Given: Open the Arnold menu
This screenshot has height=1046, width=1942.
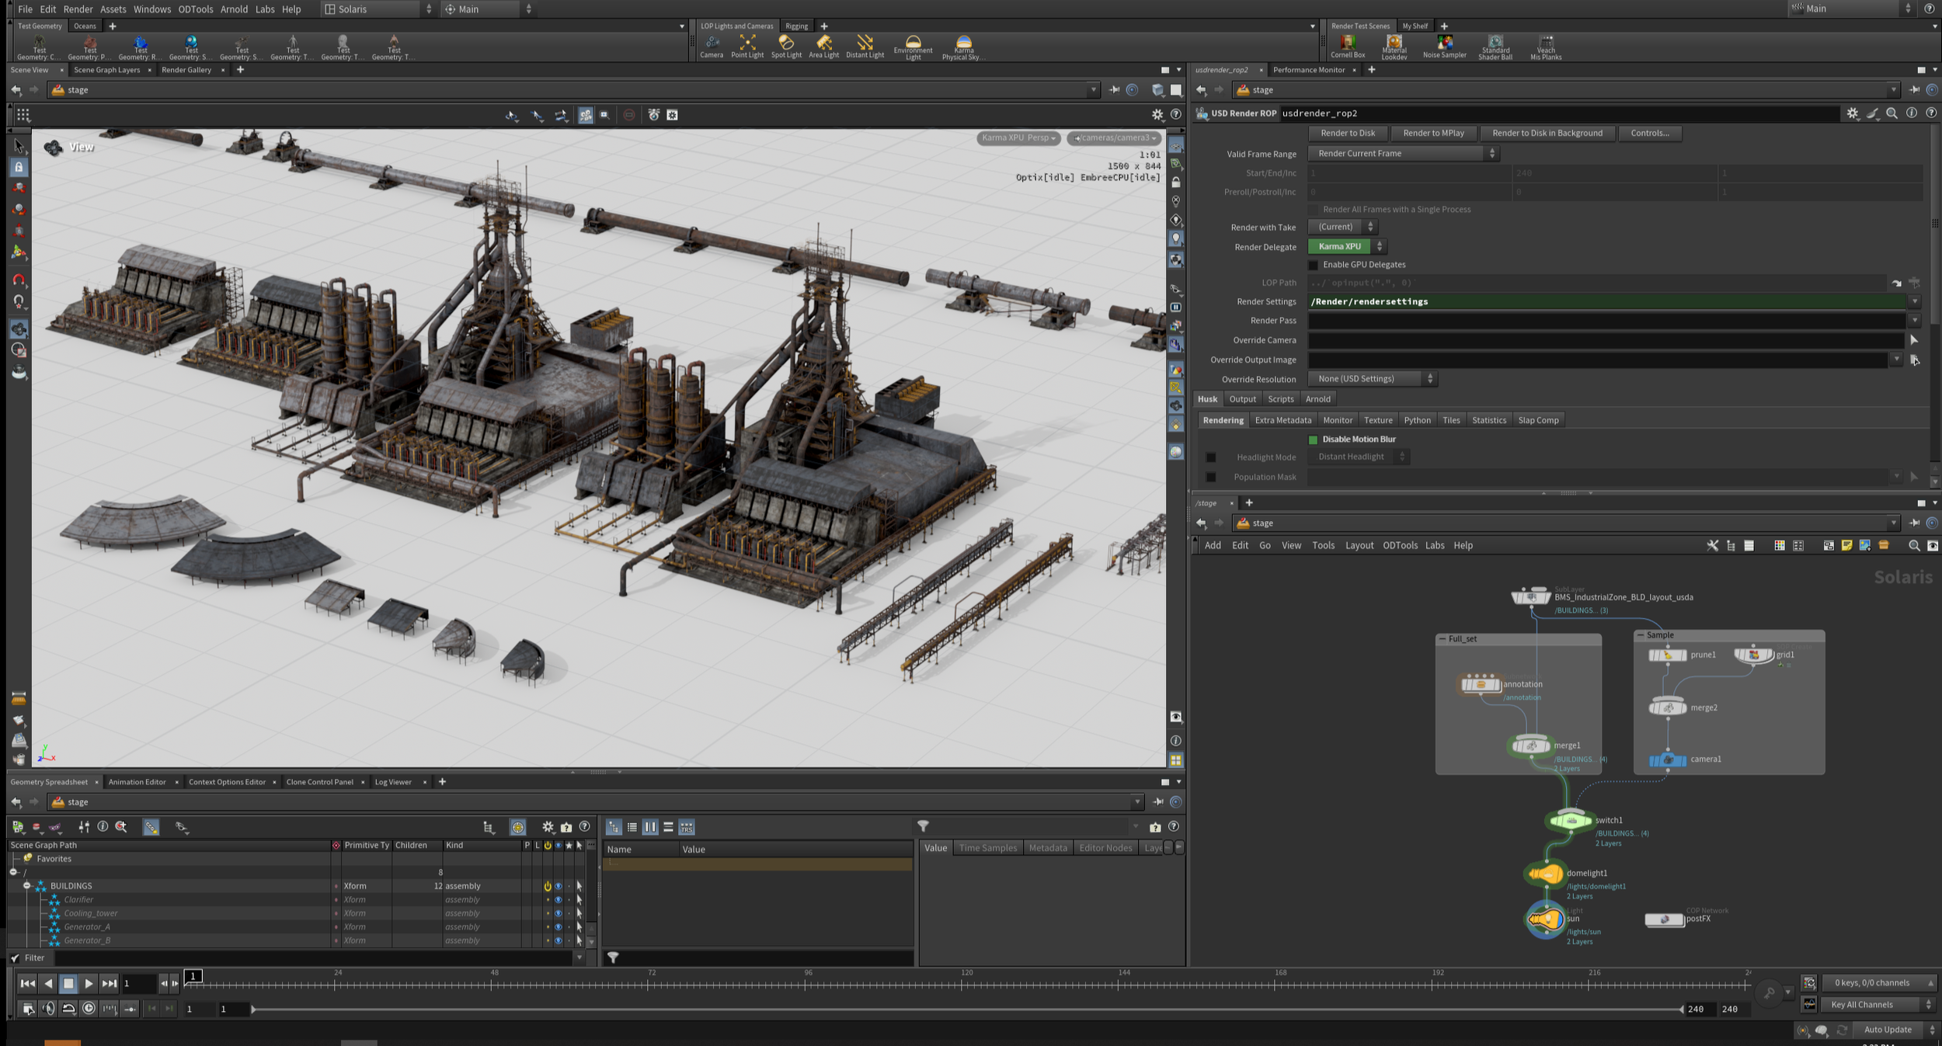Looking at the screenshot, I should click(234, 9).
